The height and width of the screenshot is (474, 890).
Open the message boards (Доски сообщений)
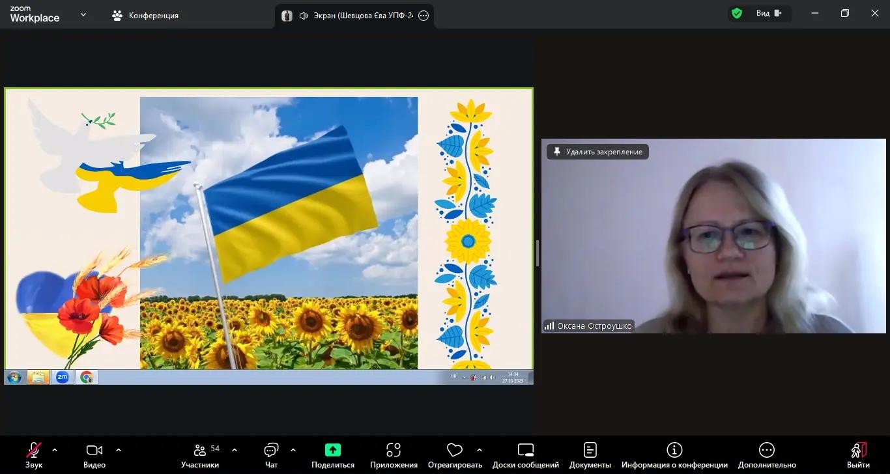[525, 454]
